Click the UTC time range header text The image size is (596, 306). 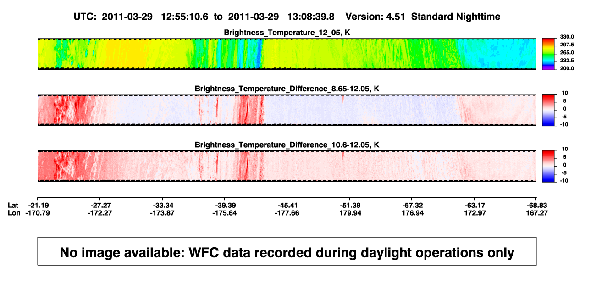pyautogui.click(x=204, y=17)
